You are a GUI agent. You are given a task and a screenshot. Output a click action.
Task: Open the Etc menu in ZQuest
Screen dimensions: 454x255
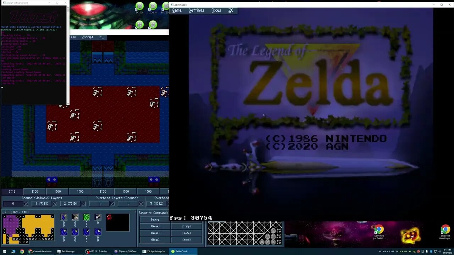(101, 37)
